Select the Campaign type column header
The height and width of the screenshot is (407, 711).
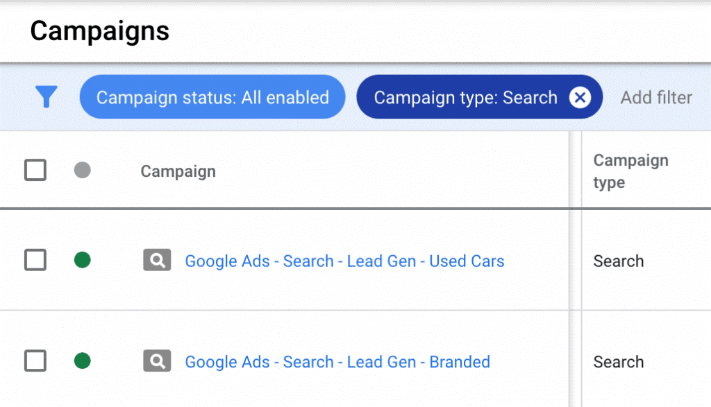[x=630, y=171]
